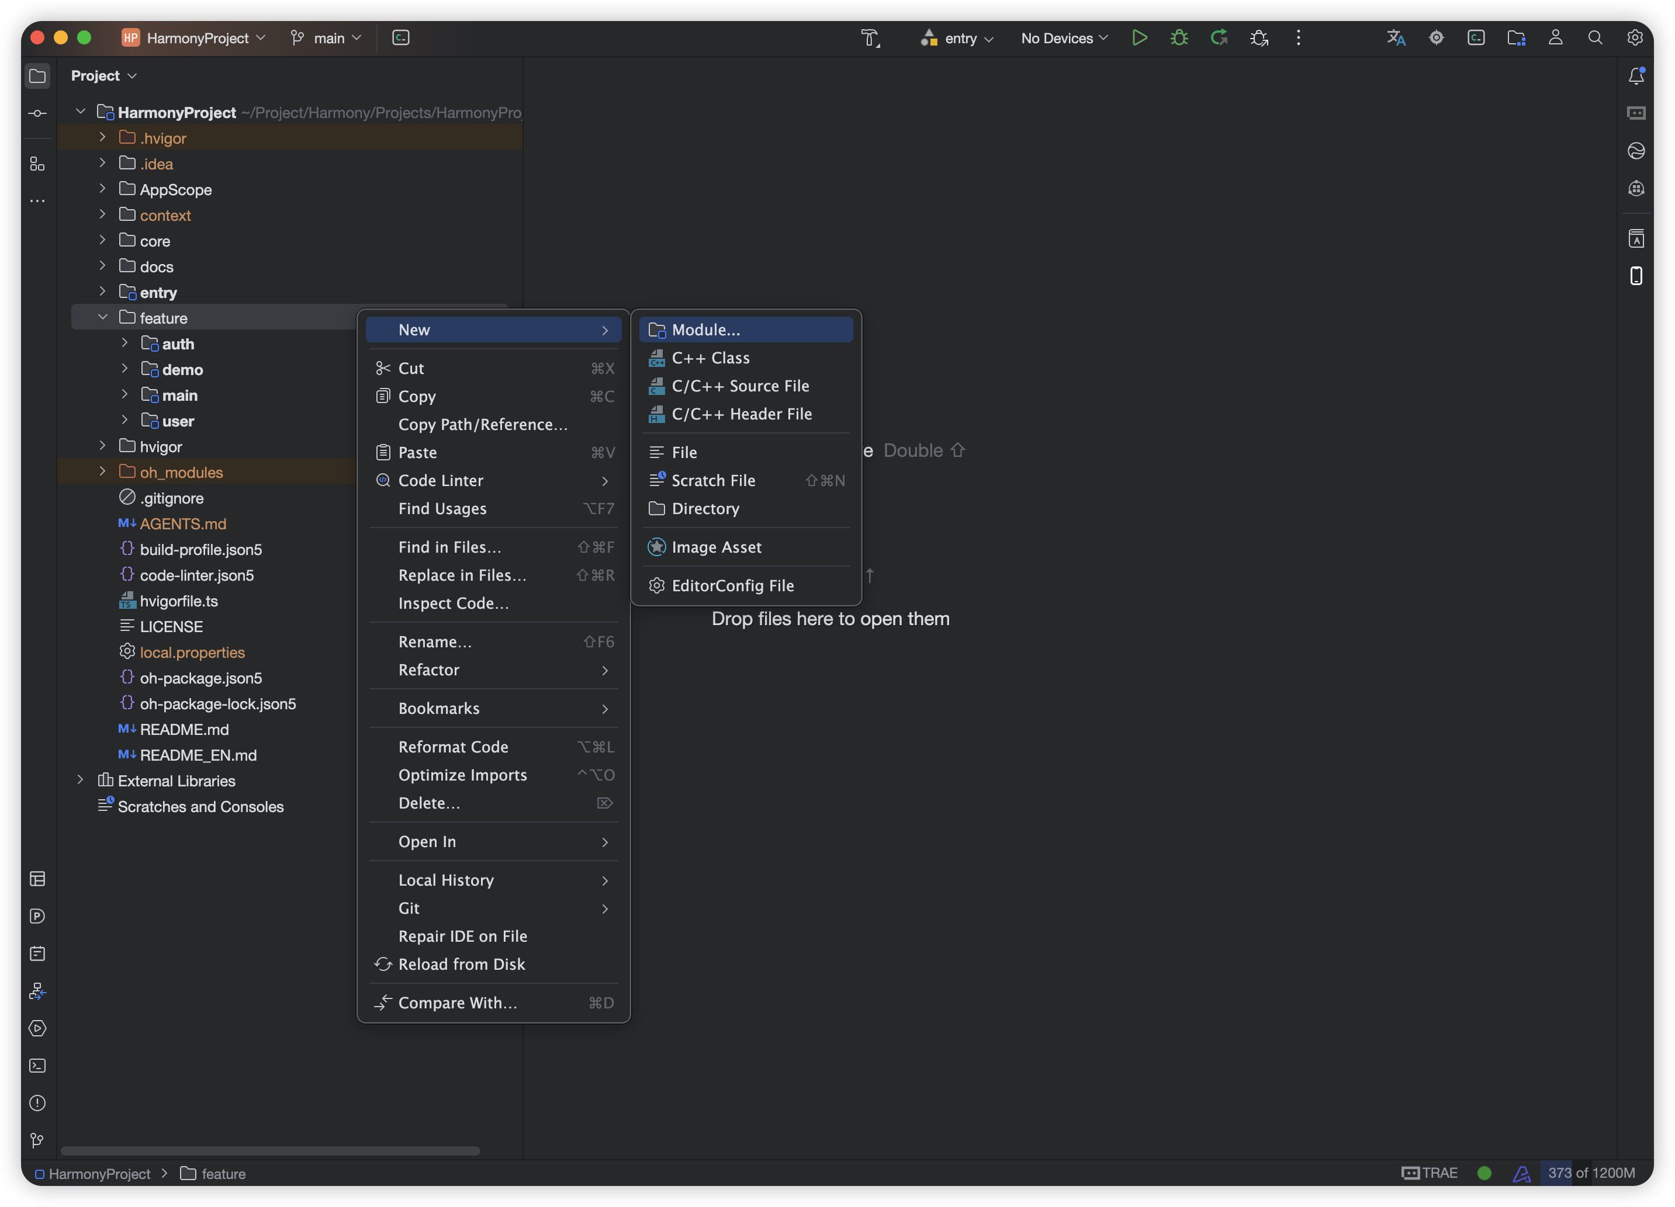The width and height of the screenshot is (1675, 1207).
Task: Click the green Run button
Action: (x=1139, y=37)
